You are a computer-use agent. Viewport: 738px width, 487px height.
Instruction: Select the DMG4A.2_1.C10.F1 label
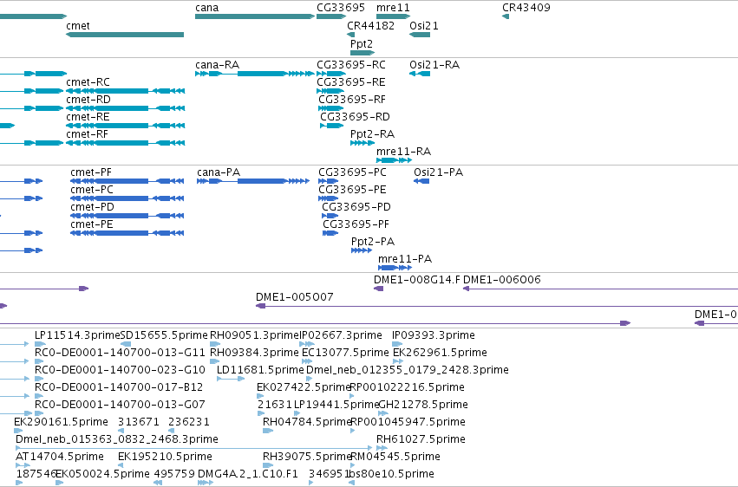pyautogui.click(x=247, y=474)
